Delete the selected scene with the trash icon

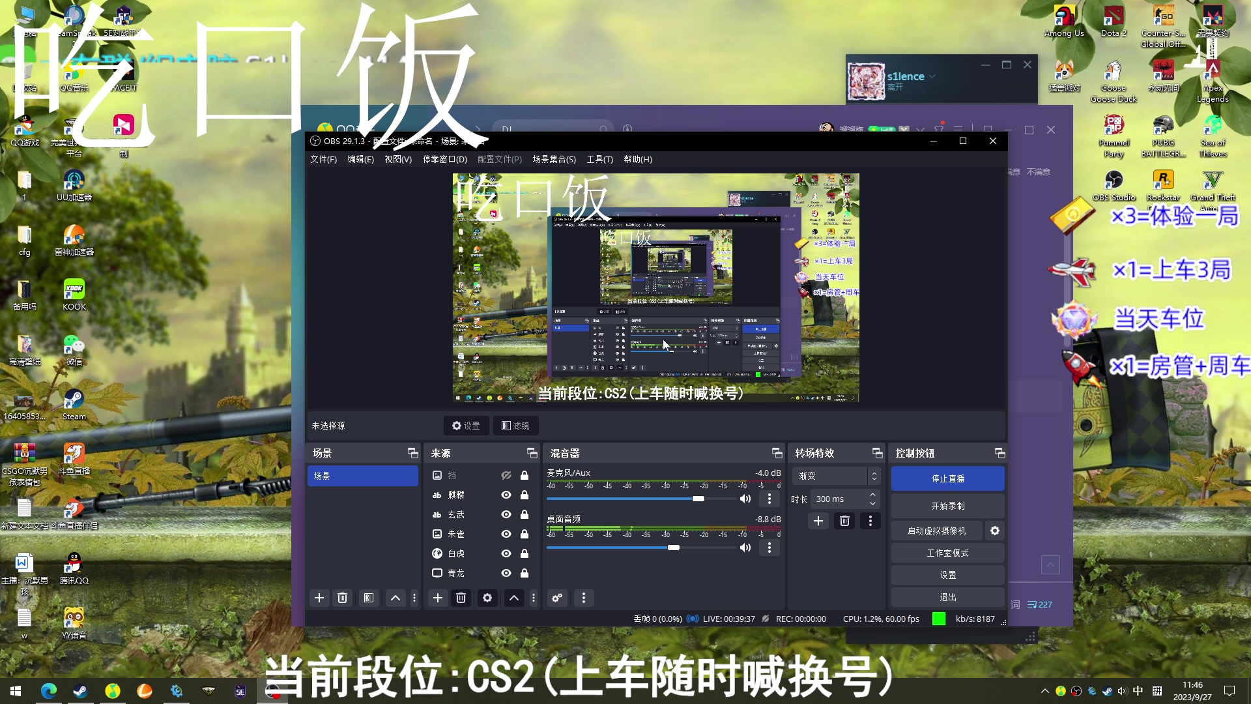pos(342,598)
